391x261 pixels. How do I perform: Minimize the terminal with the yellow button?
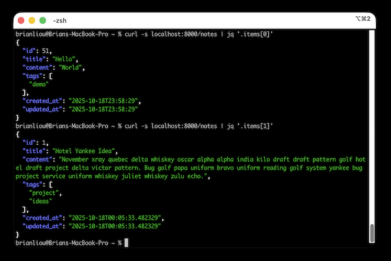point(32,20)
